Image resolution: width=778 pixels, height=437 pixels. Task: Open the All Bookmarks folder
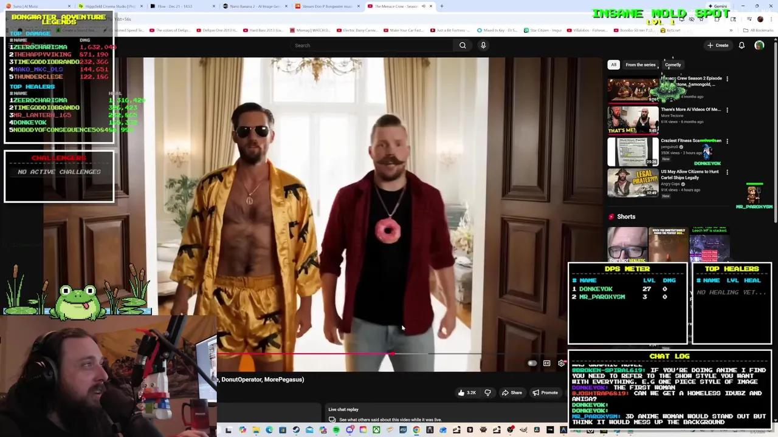pos(758,30)
